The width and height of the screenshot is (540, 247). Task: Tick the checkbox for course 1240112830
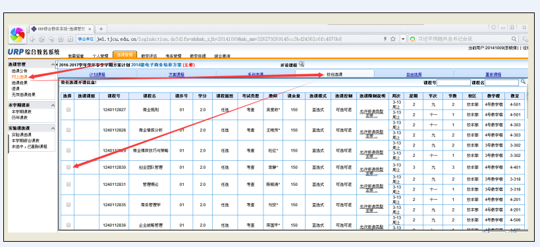[x=68, y=167]
